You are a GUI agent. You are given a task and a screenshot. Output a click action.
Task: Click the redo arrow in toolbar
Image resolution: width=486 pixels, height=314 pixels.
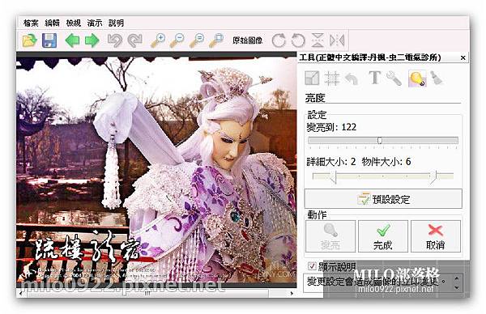click(134, 40)
